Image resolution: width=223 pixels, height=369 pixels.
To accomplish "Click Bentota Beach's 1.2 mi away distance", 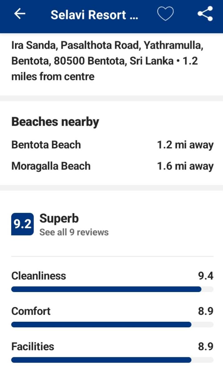I will pyautogui.click(x=185, y=145).
